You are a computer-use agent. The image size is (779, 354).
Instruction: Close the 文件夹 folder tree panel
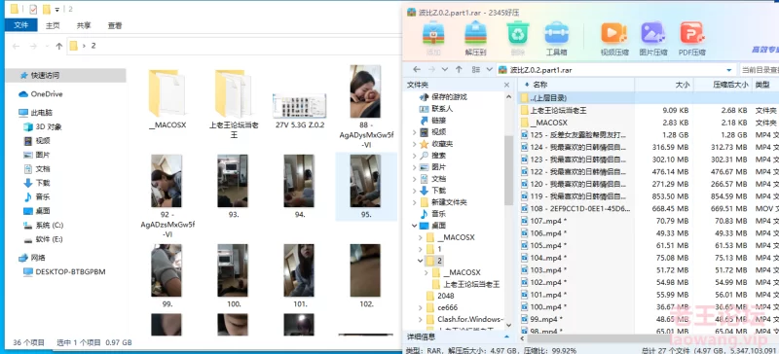507,85
